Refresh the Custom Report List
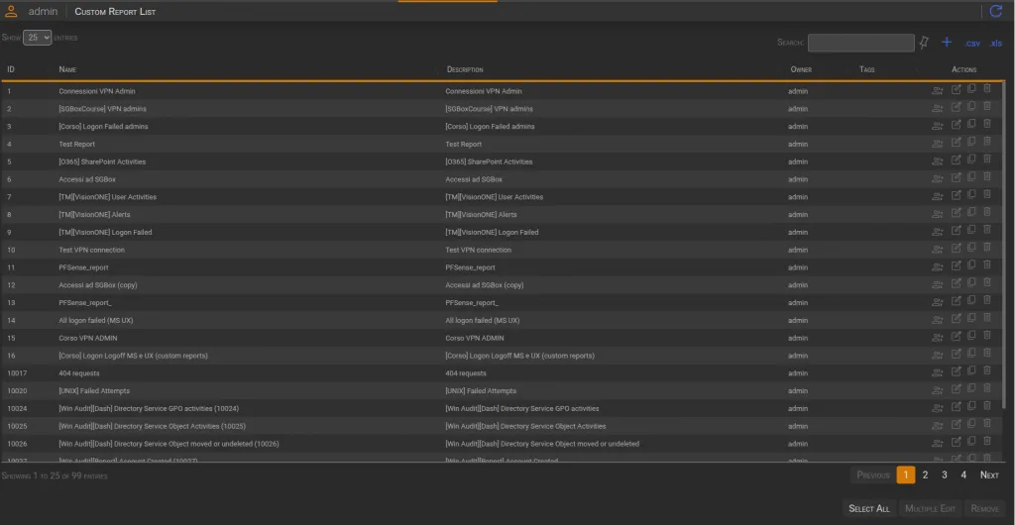The width and height of the screenshot is (1015, 525). 995,11
